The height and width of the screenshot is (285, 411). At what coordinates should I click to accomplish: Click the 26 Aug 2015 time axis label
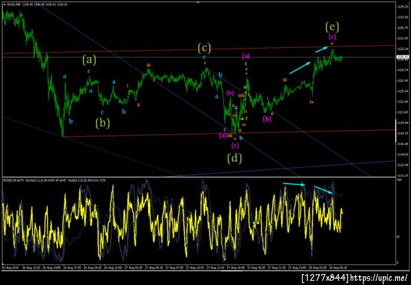tap(9, 268)
